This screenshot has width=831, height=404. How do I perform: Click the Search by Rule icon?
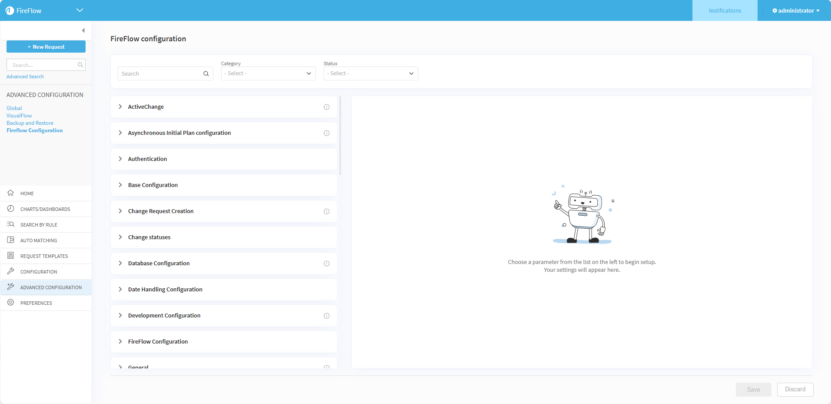(x=11, y=224)
